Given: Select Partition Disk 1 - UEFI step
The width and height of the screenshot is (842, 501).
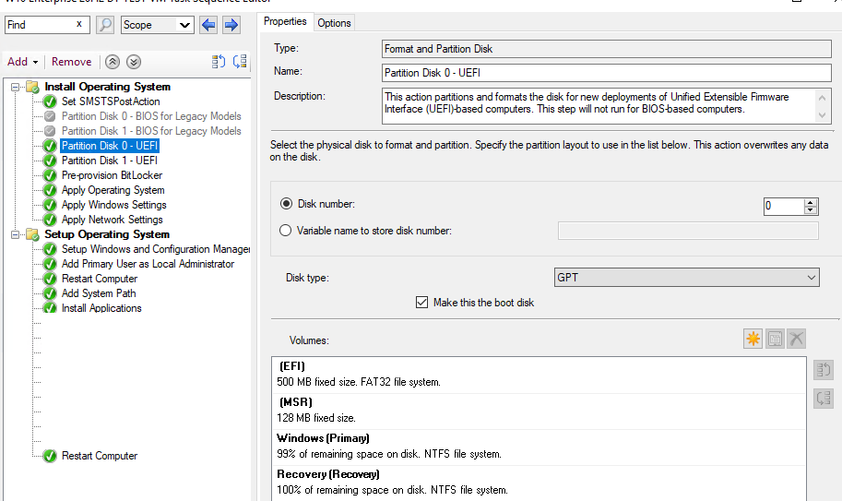Looking at the screenshot, I should click(110, 161).
